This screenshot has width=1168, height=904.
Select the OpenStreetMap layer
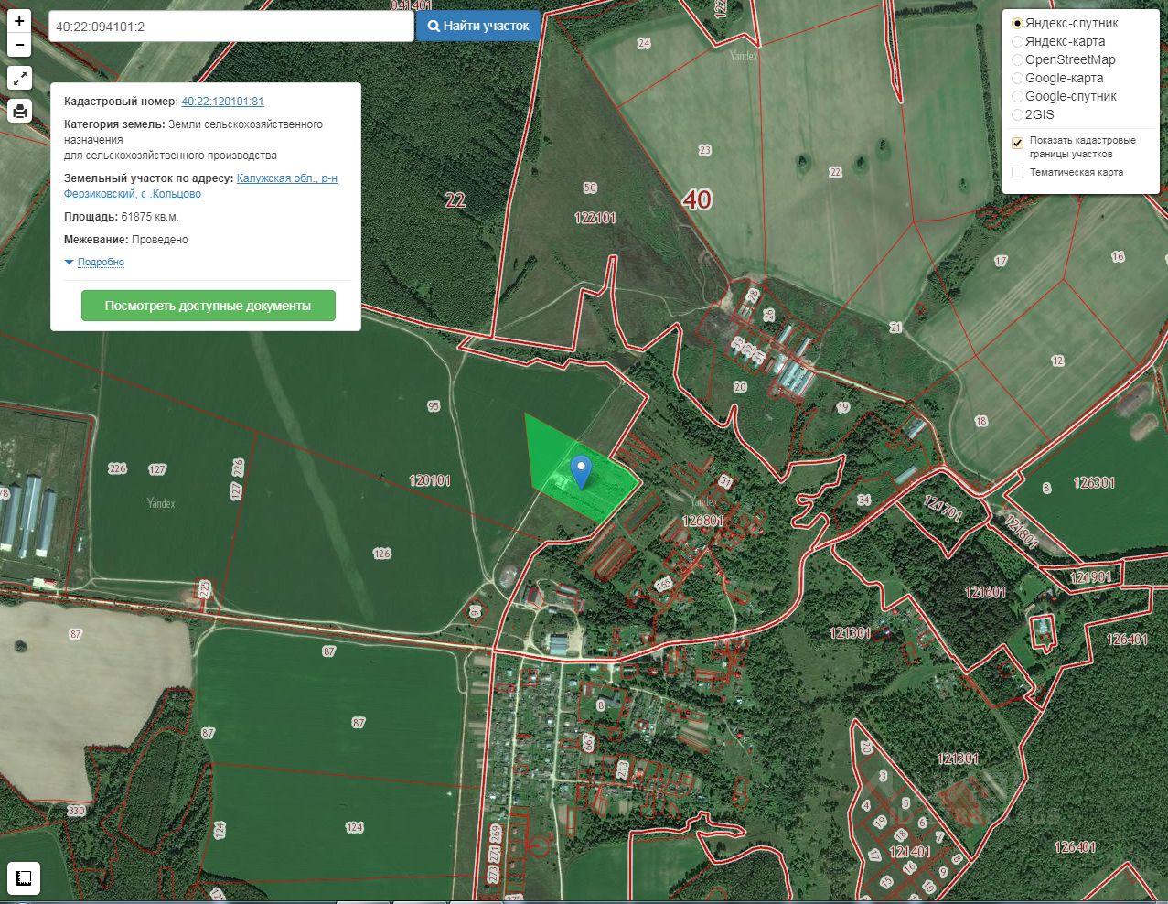click(1017, 59)
